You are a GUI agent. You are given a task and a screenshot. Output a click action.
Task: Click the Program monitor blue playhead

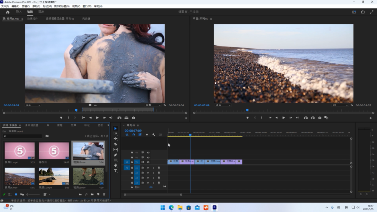pyautogui.click(x=247, y=110)
